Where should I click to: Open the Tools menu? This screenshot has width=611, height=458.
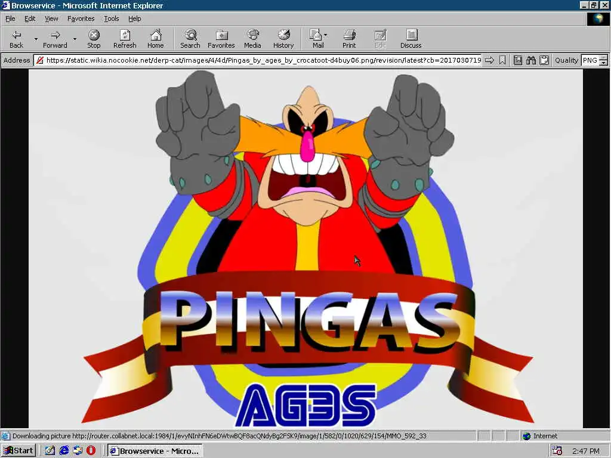pos(111,18)
